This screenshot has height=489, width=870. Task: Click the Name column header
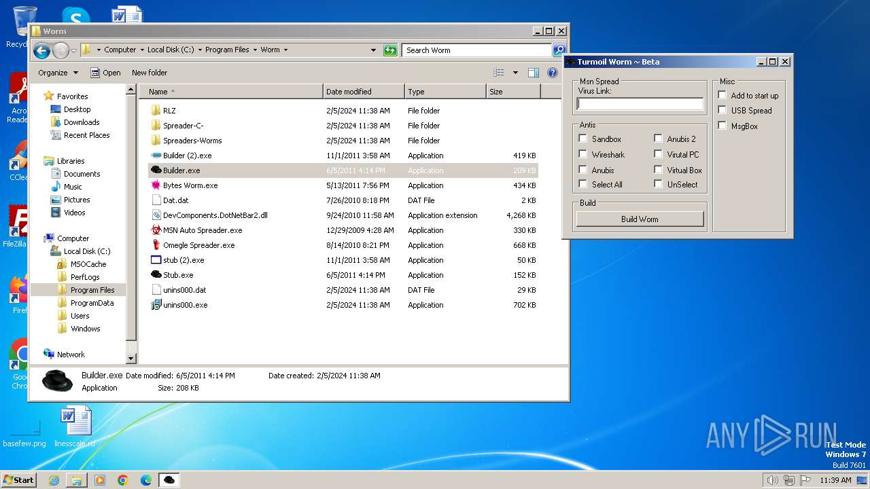(x=231, y=92)
